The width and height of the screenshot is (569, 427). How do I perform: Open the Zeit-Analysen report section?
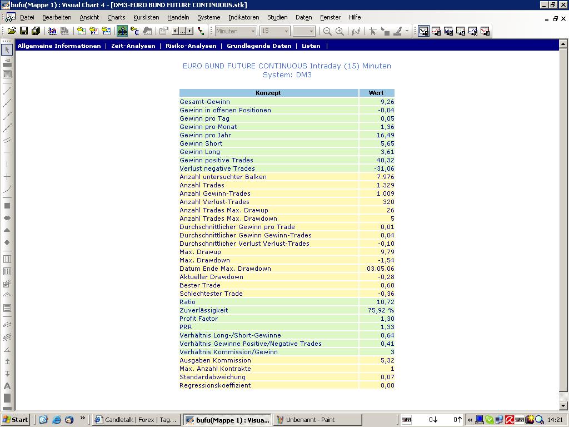pos(133,46)
